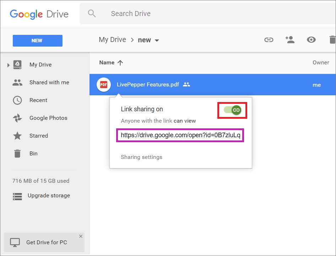
Task: Open Recent files
Action: coord(38,100)
